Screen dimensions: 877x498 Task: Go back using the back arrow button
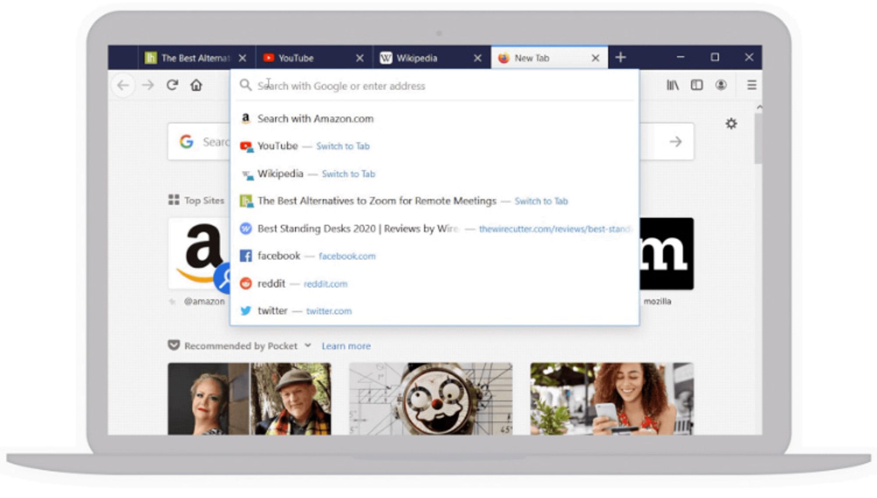pos(123,85)
